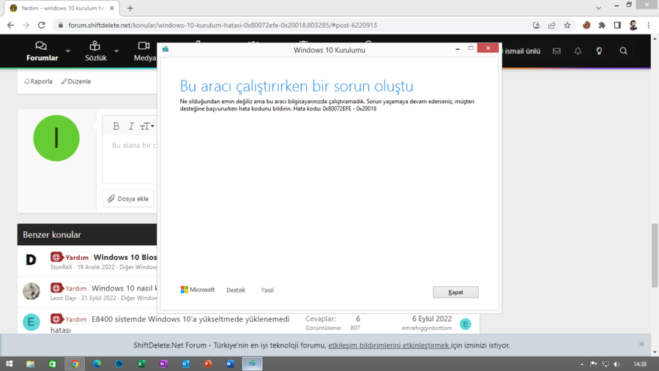Click the large green I user avatar

tap(56, 138)
